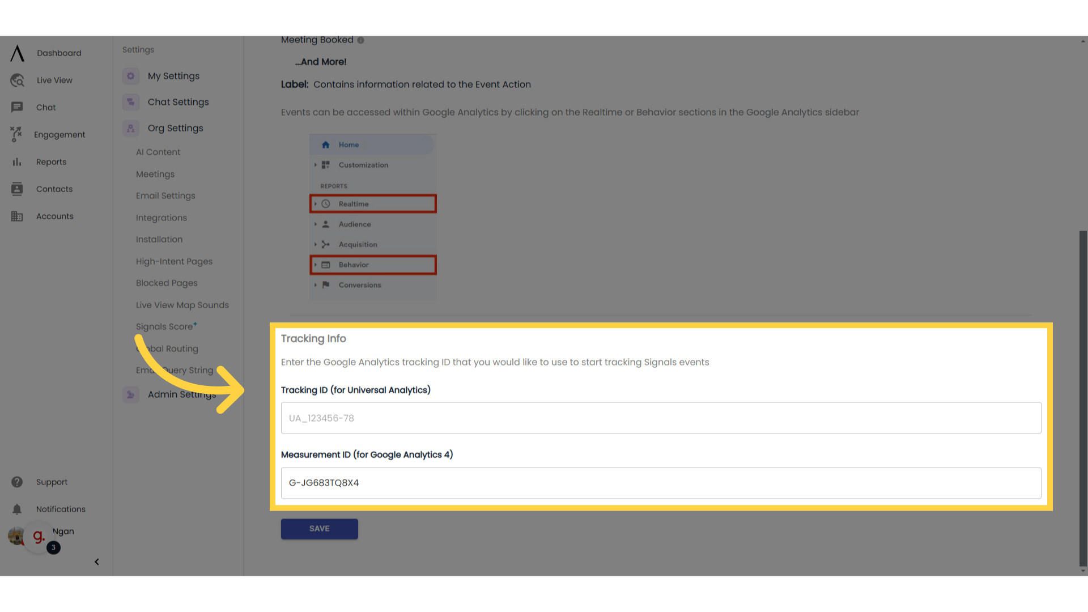Click the page vertical scrollbar
This screenshot has height=612, width=1088.
pos(1083,398)
